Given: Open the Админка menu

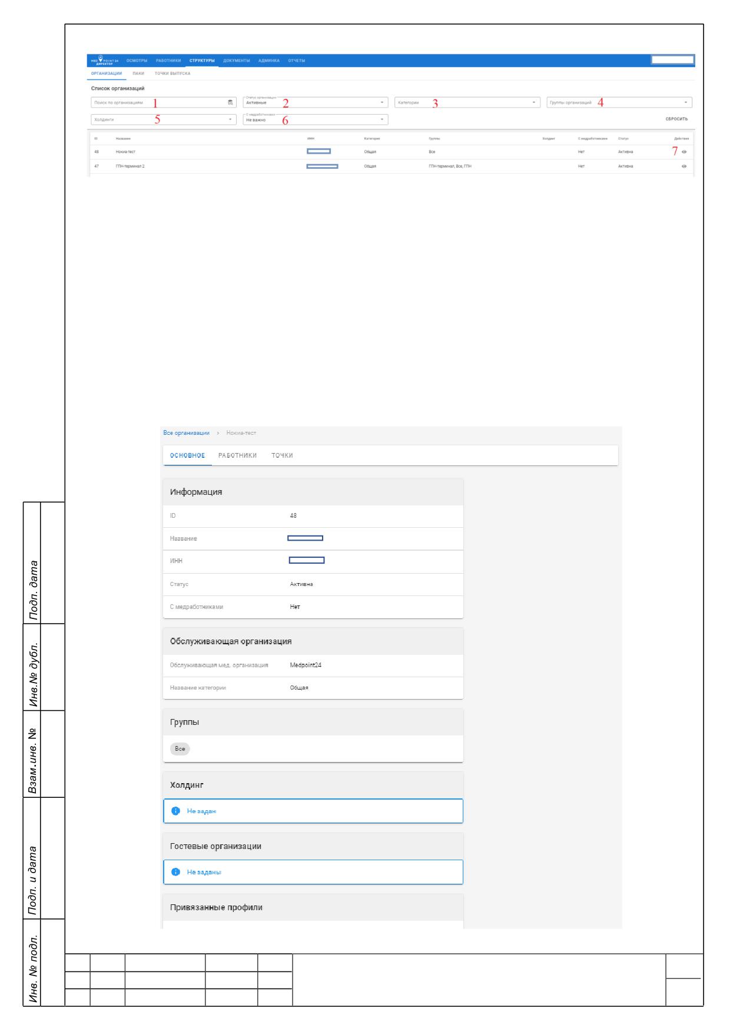Looking at the screenshot, I should click(x=269, y=60).
